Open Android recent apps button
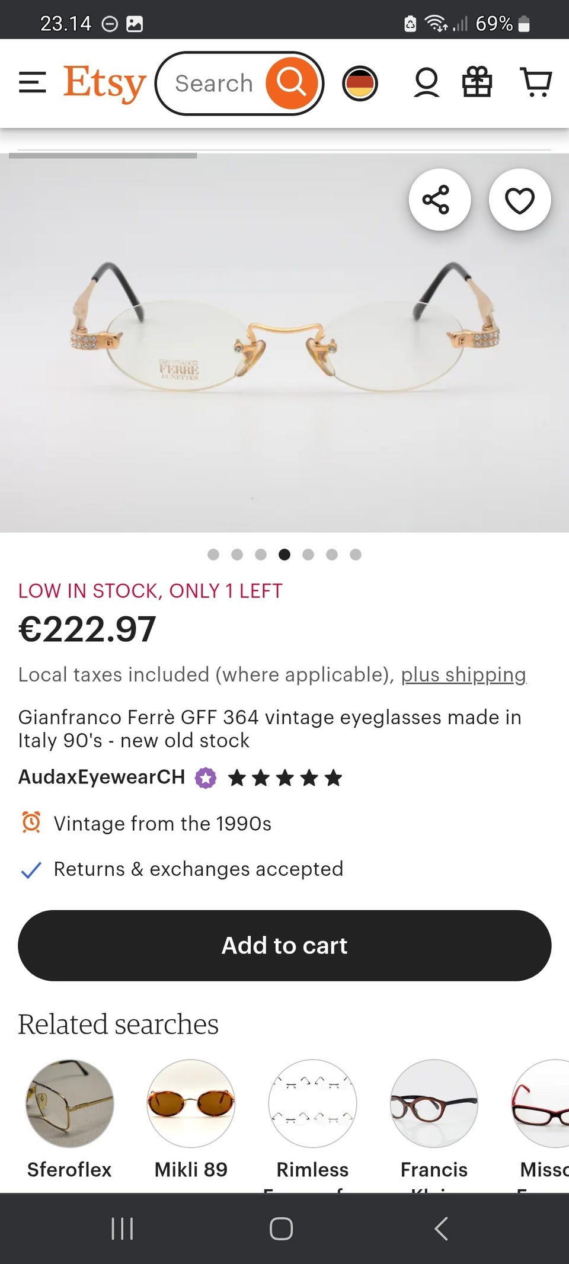This screenshot has height=1264, width=569. click(122, 1228)
